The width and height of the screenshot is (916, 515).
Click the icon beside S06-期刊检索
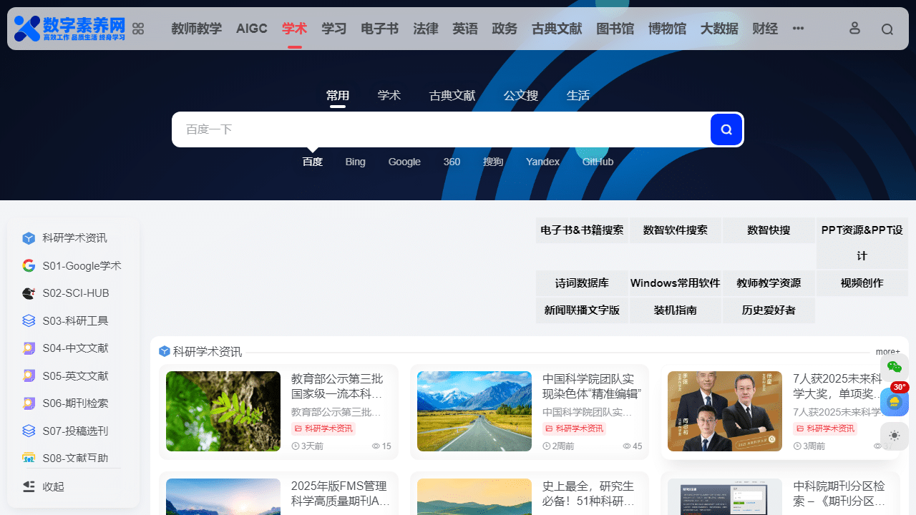(29, 403)
